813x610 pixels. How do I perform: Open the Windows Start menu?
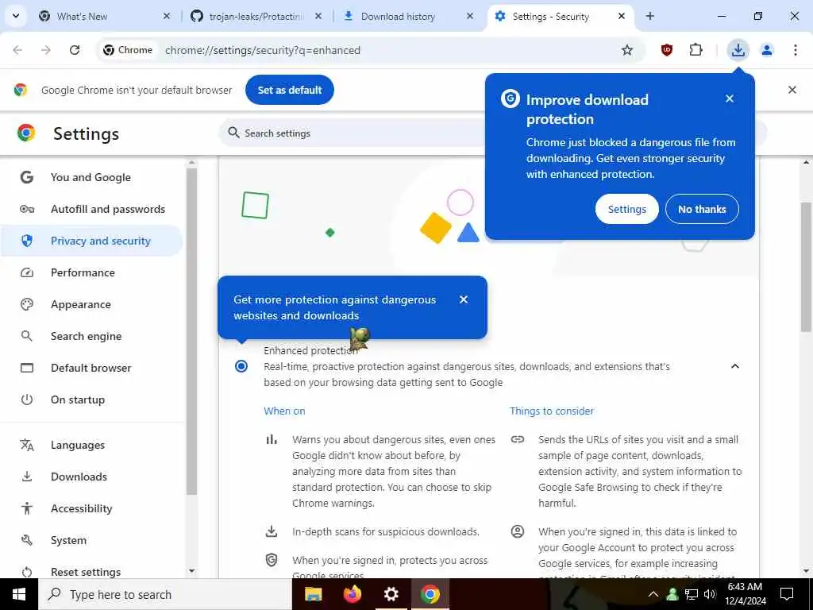(19, 594)
